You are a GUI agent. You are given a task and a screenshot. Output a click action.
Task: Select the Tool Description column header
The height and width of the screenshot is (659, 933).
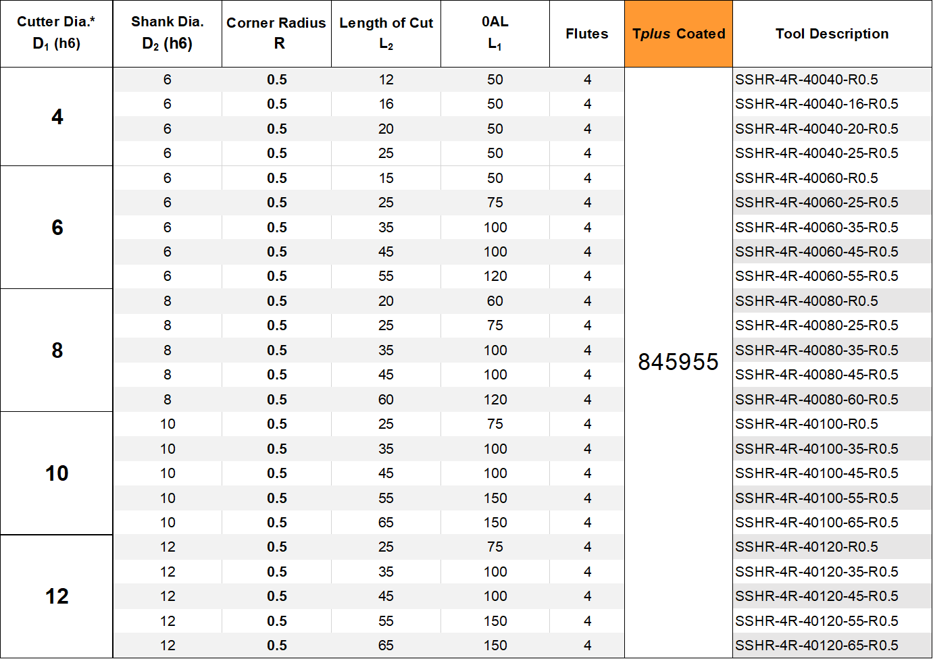(x=832, y=34)
